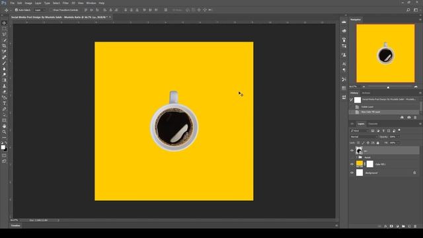Screen dimensions: 423x238
Task: Toggle the Auto-Select checkbox
Action: [17, 10]
